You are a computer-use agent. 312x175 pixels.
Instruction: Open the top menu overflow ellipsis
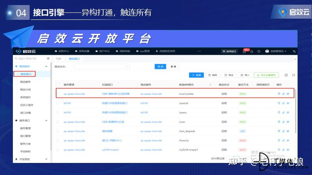tap(199, 51)
